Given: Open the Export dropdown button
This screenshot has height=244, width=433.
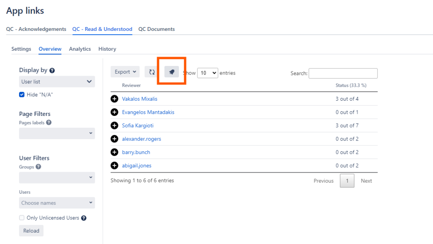Looking at the screenshot, I should (x=125, y=72).
